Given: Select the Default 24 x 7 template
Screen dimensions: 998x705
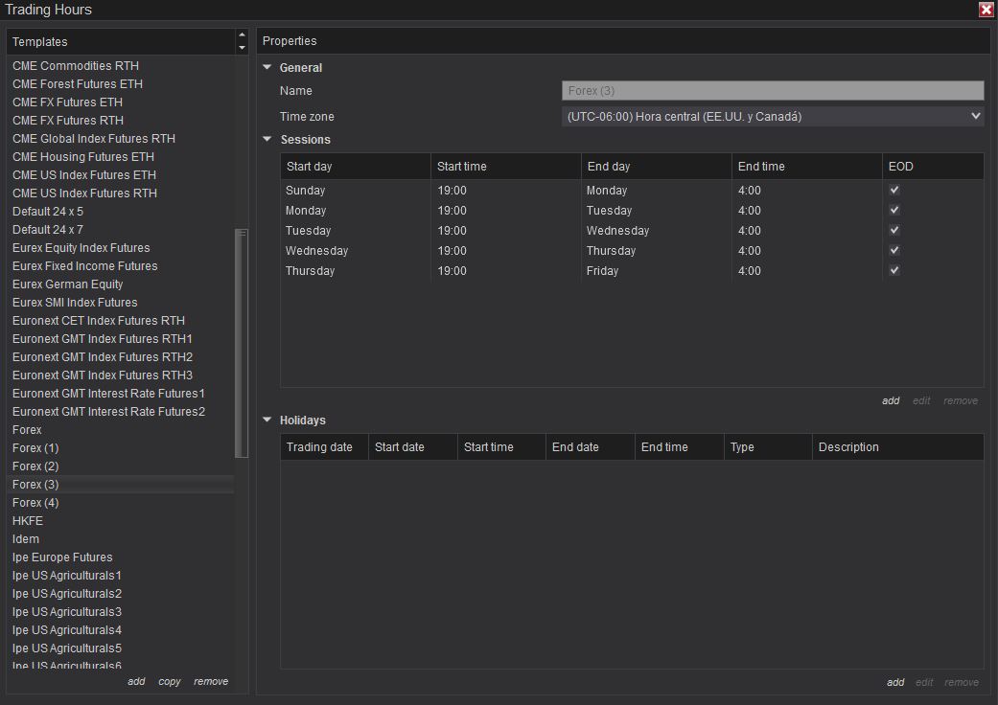Looking at the screenshot, I should 48,230.
